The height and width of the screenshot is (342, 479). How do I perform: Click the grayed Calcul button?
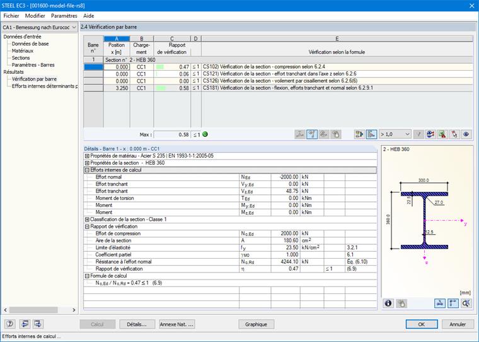click(x=98, y=324)
